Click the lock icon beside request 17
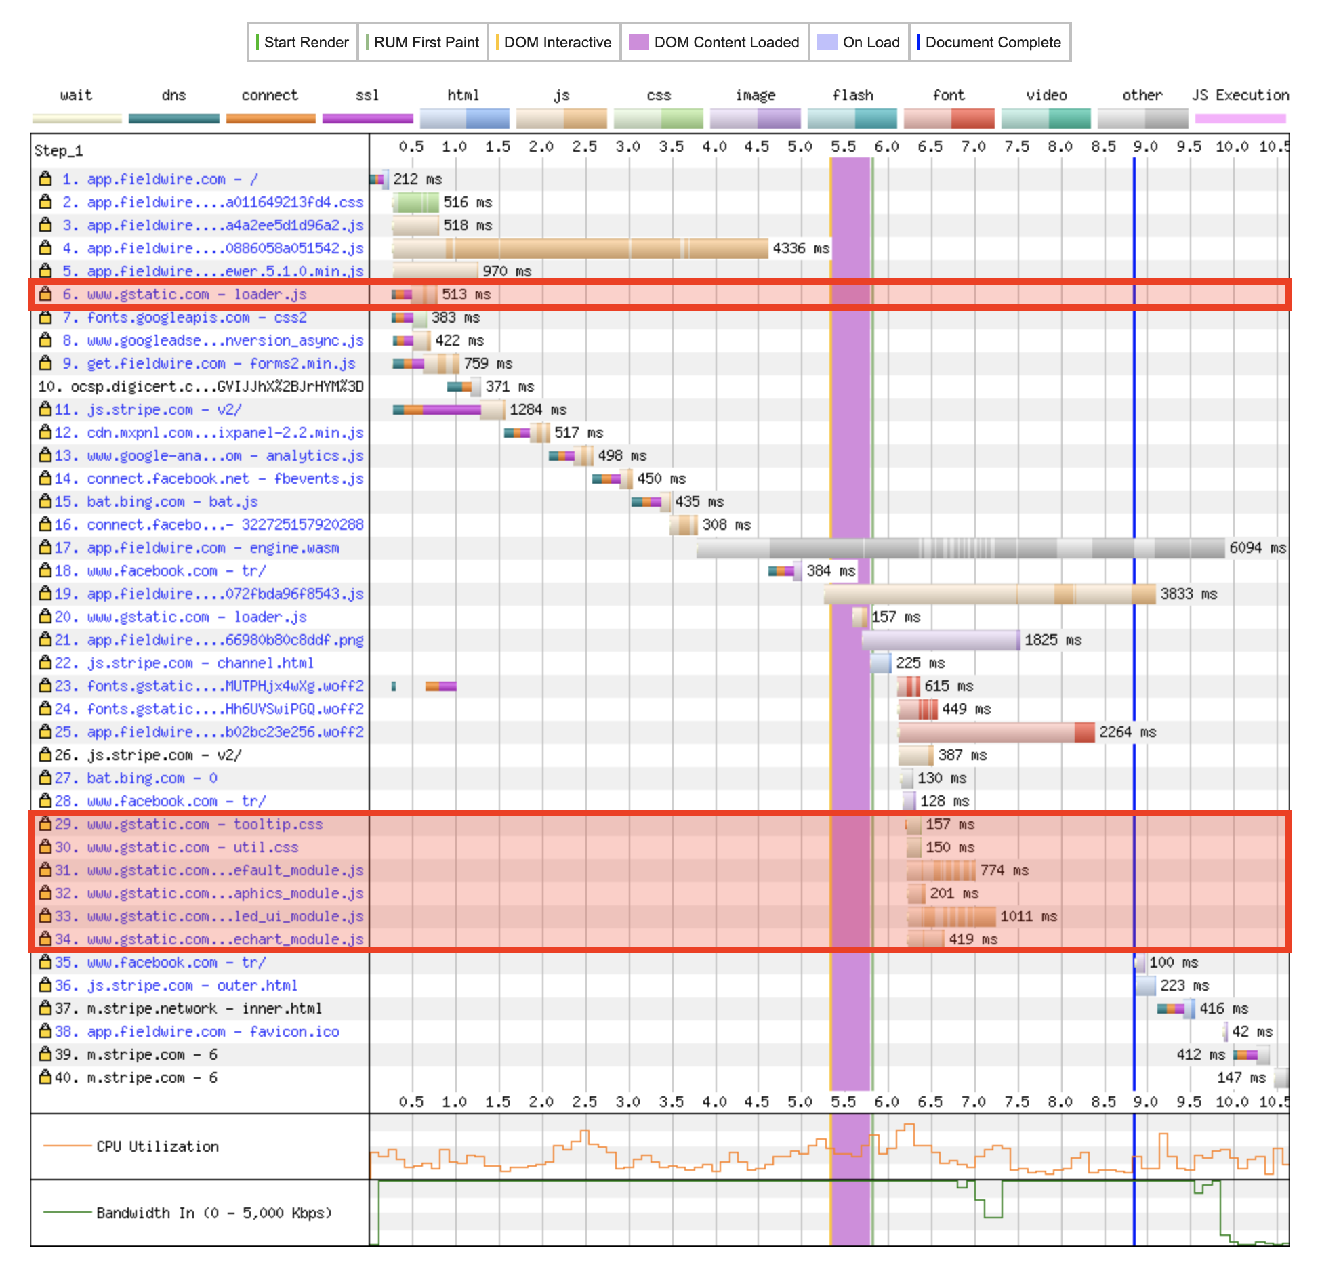Viewport: 1320px width, 1267px height. tap(45, 547)
